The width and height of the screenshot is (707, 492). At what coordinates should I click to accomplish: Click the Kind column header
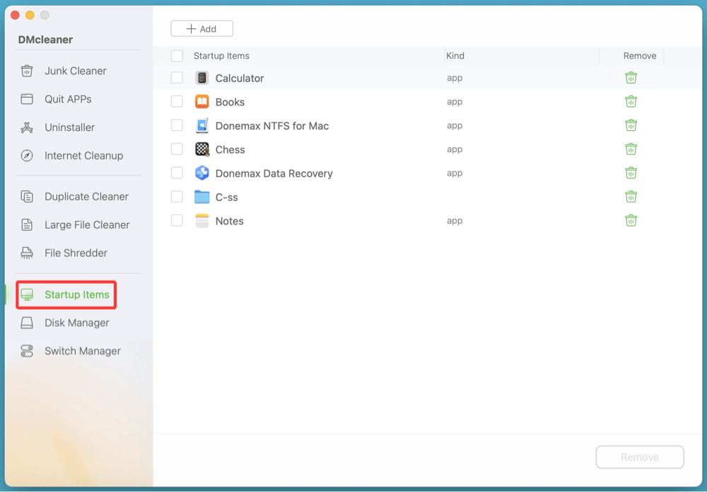pos(455,55)
